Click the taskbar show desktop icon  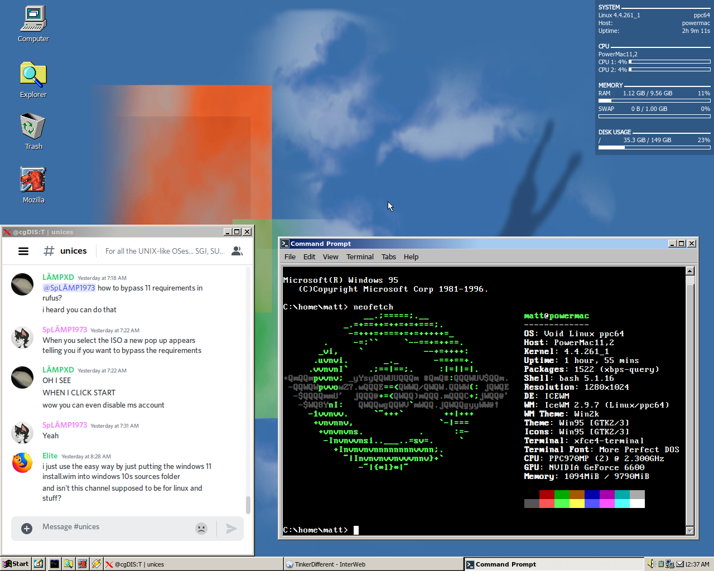[38, 564]
